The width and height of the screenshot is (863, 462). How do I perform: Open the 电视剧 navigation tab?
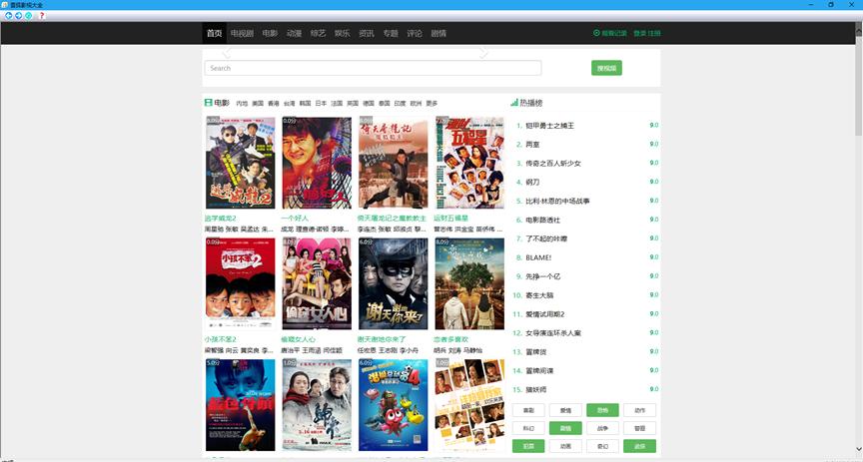242,33
